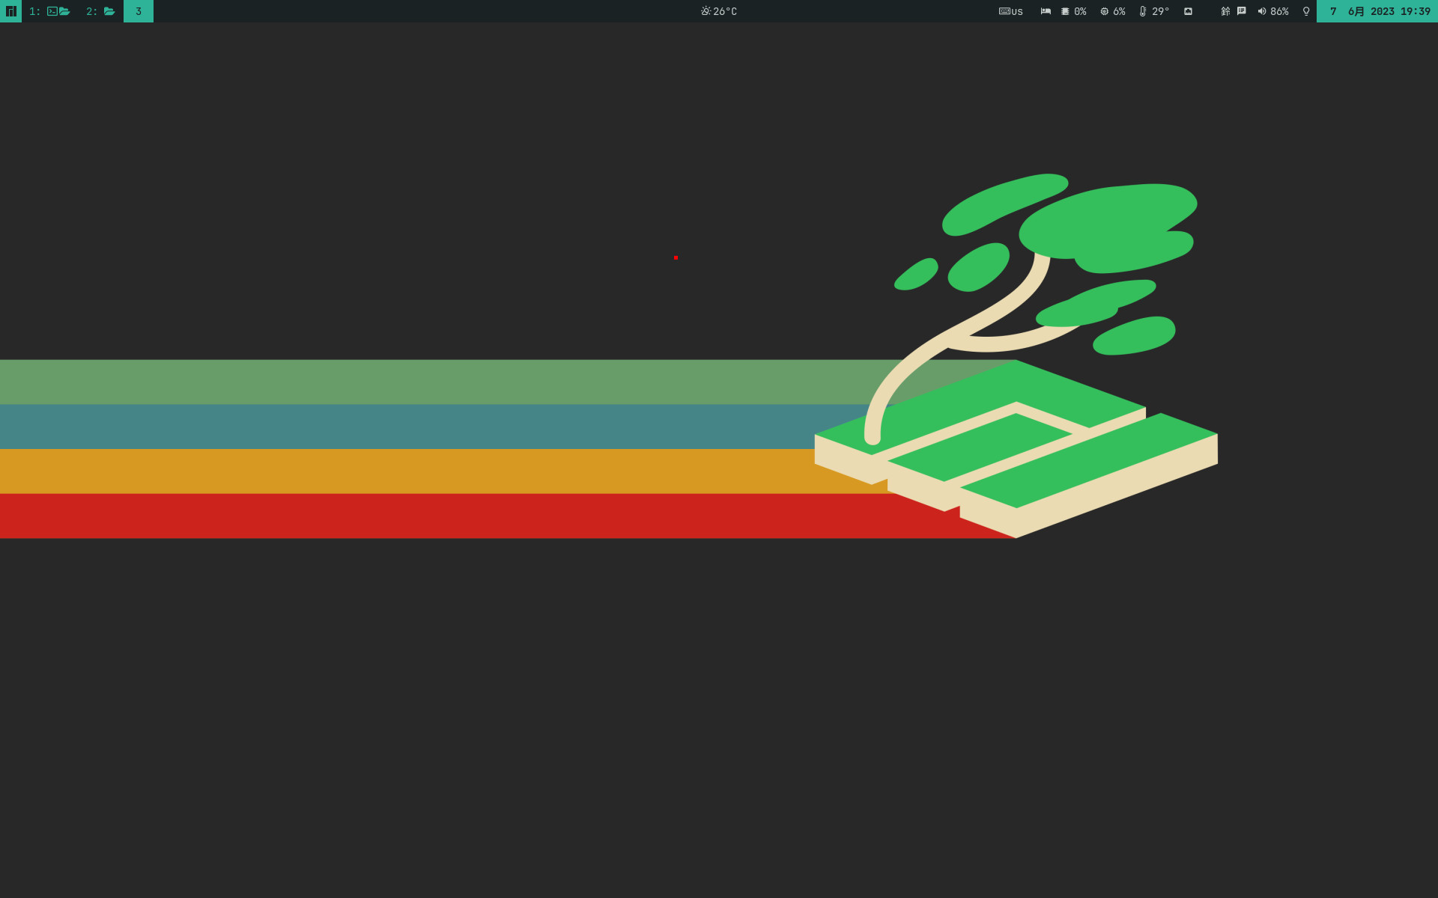Open the message chat bubble icon

1242,11
